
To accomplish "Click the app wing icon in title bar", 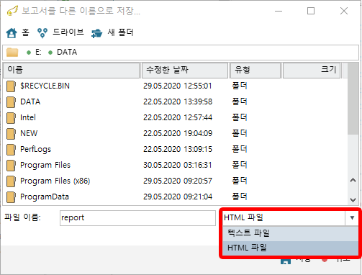I will coord(12,11).
